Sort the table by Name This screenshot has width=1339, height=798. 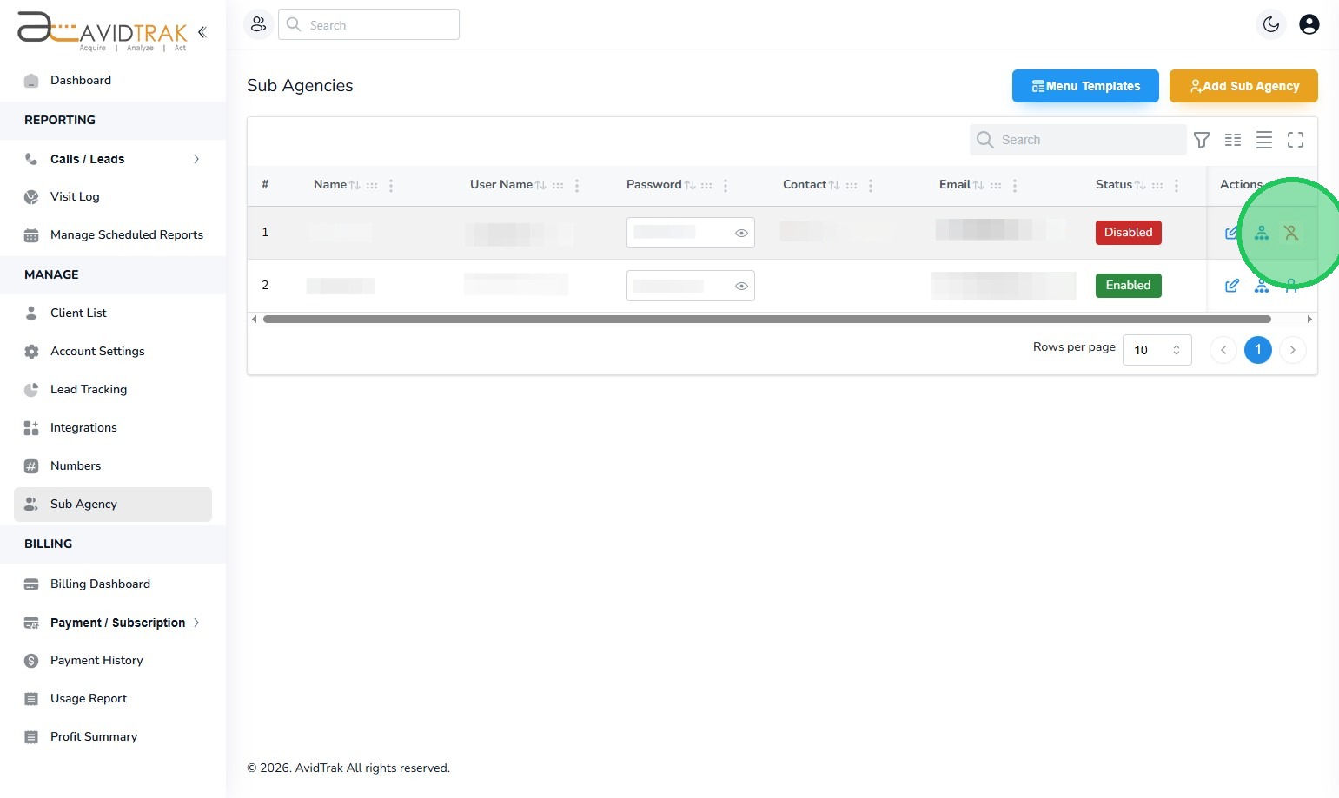(x=355, y=185)
